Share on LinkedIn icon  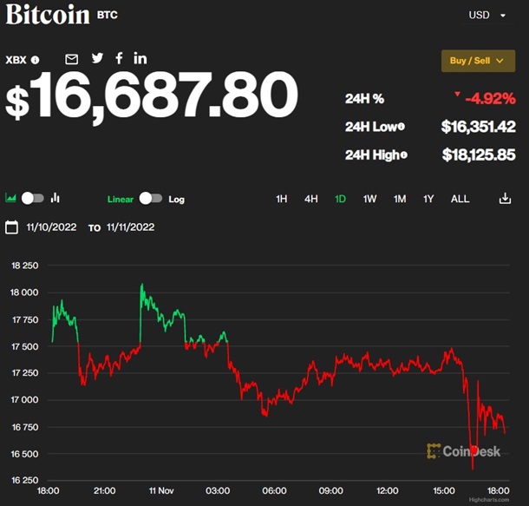(140, 58)
